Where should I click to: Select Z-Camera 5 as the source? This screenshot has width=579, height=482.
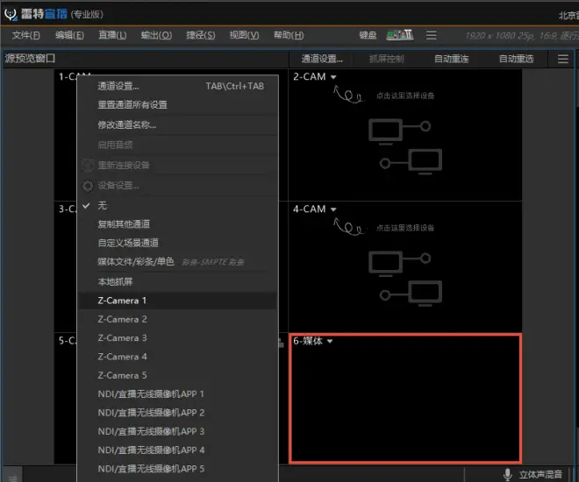(178, 375)
